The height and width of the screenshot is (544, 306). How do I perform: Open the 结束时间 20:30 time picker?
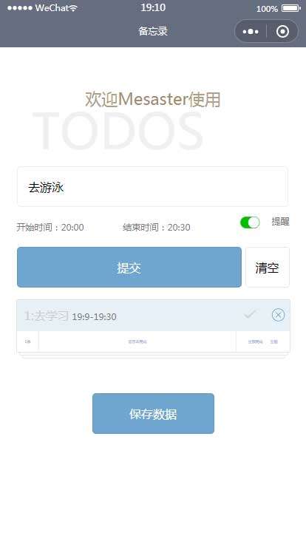pyautogui.click(x=157, y=227)
